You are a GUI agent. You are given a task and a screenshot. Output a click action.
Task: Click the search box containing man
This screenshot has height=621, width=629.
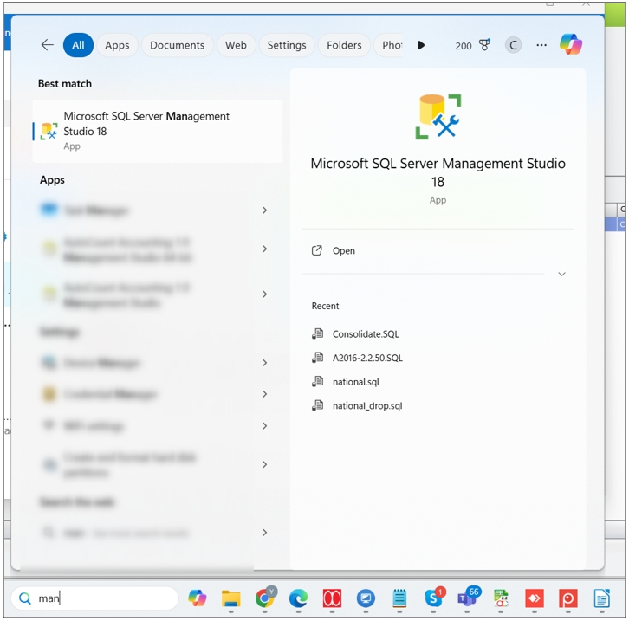click(x=95, y=598)
